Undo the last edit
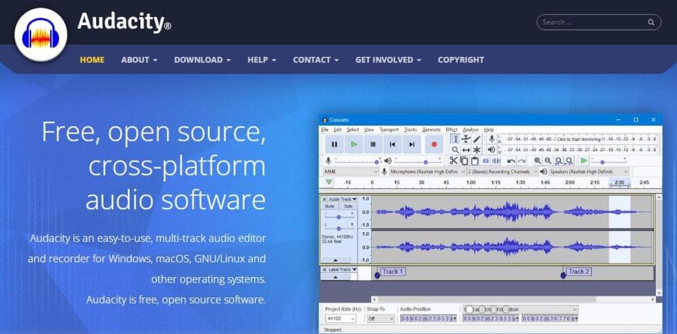Image resolution: width=677 pixels, height=334 pixels. click(x=511, y=161)
